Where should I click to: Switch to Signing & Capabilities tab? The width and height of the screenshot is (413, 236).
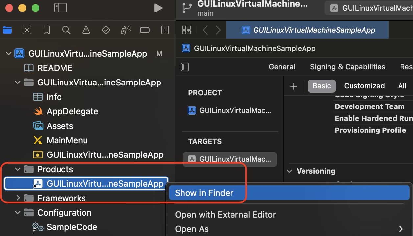click(x=348, y=67)
